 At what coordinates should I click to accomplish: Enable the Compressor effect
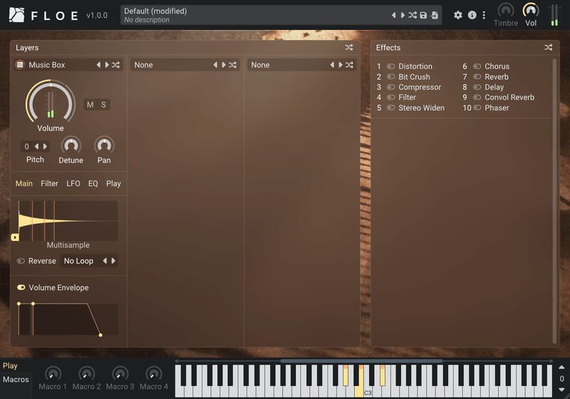point(390,87)
